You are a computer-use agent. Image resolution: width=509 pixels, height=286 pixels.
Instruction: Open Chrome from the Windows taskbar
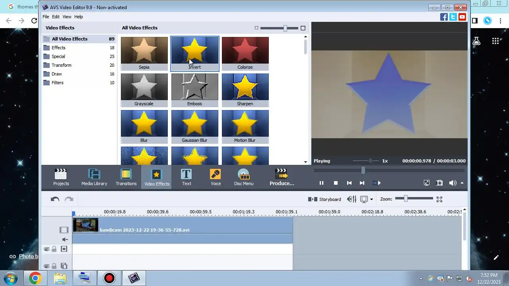click(x=35, y=278)
